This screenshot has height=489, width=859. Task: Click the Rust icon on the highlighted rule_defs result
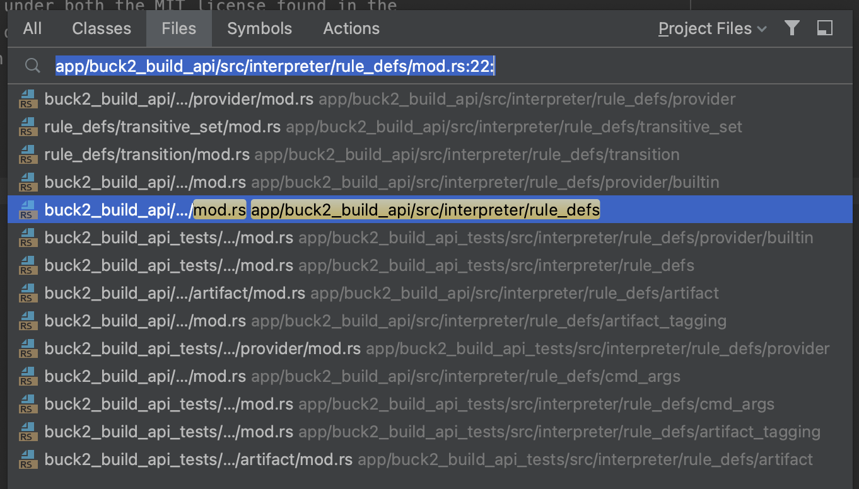[x=28, y=210]
